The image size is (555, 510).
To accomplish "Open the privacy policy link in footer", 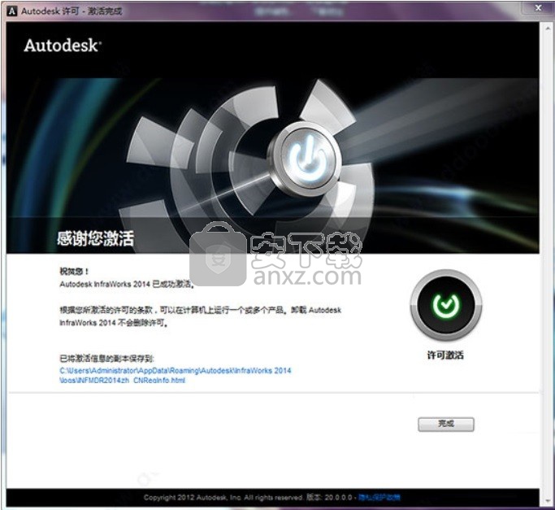I will pyautogui.click(x=379, y=497).
